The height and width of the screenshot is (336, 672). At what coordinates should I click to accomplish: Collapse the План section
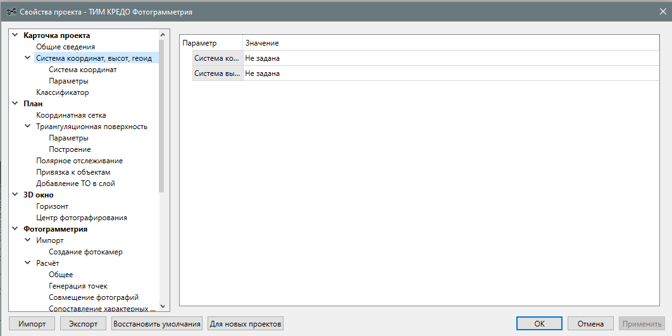click(x=15, y=104)
